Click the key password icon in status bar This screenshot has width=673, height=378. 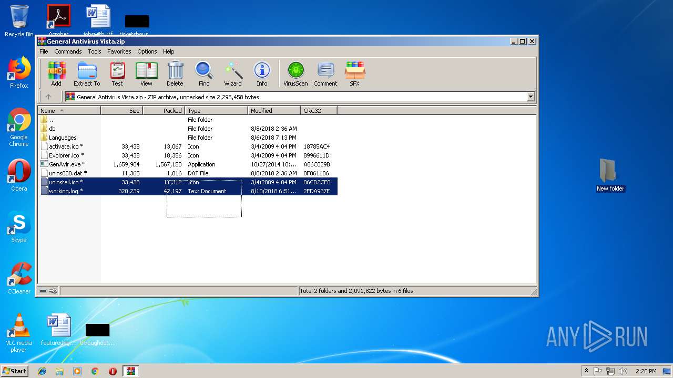point(53,291)
